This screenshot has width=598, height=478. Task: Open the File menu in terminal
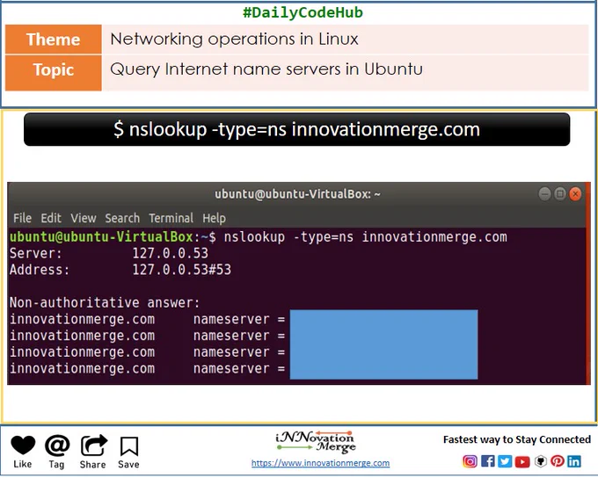tap(23, 218)
